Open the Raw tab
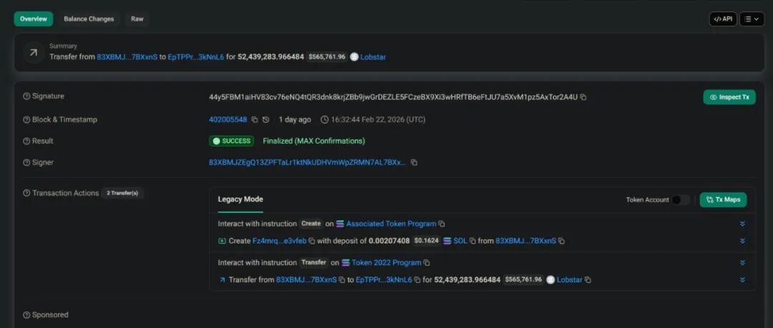 [137, 19]
